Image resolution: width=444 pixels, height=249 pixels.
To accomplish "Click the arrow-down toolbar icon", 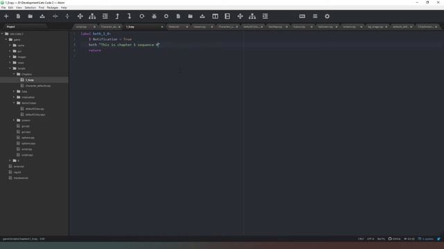I will [130, 17].
